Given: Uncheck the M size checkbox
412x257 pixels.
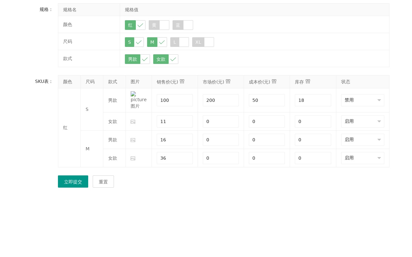Looking at the screenshot, I should click(157, 42).
